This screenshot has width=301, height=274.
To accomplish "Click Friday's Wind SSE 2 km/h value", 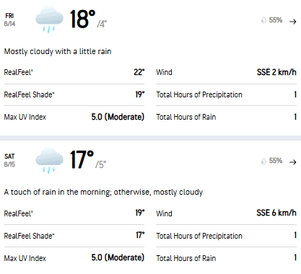I will coord(276,72).
